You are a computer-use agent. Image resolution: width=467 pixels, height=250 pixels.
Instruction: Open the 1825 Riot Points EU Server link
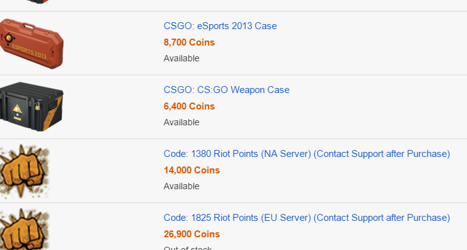[306, 218]
